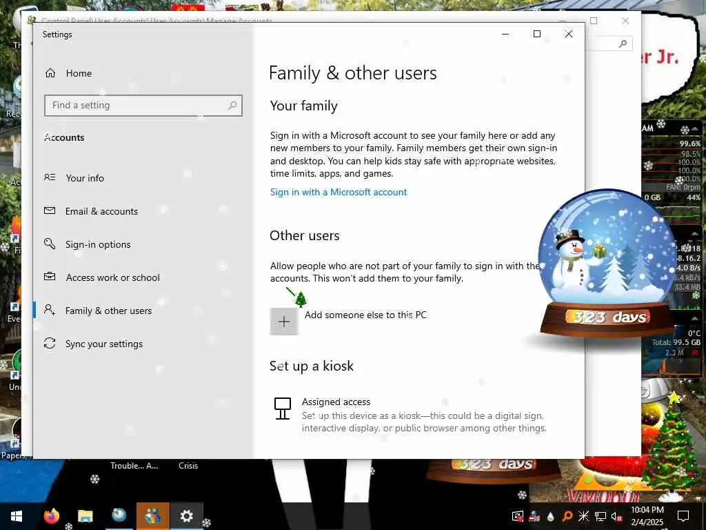Open File Explorer from the taskbar
The height and width of the screenshot is (530, 706).
[x=85, y=516]
